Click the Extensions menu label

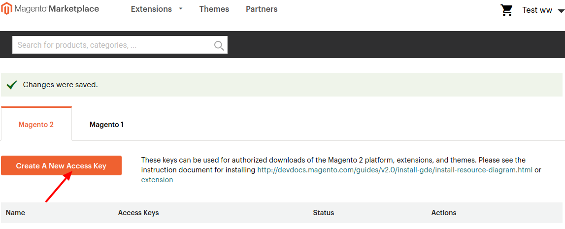151,9
